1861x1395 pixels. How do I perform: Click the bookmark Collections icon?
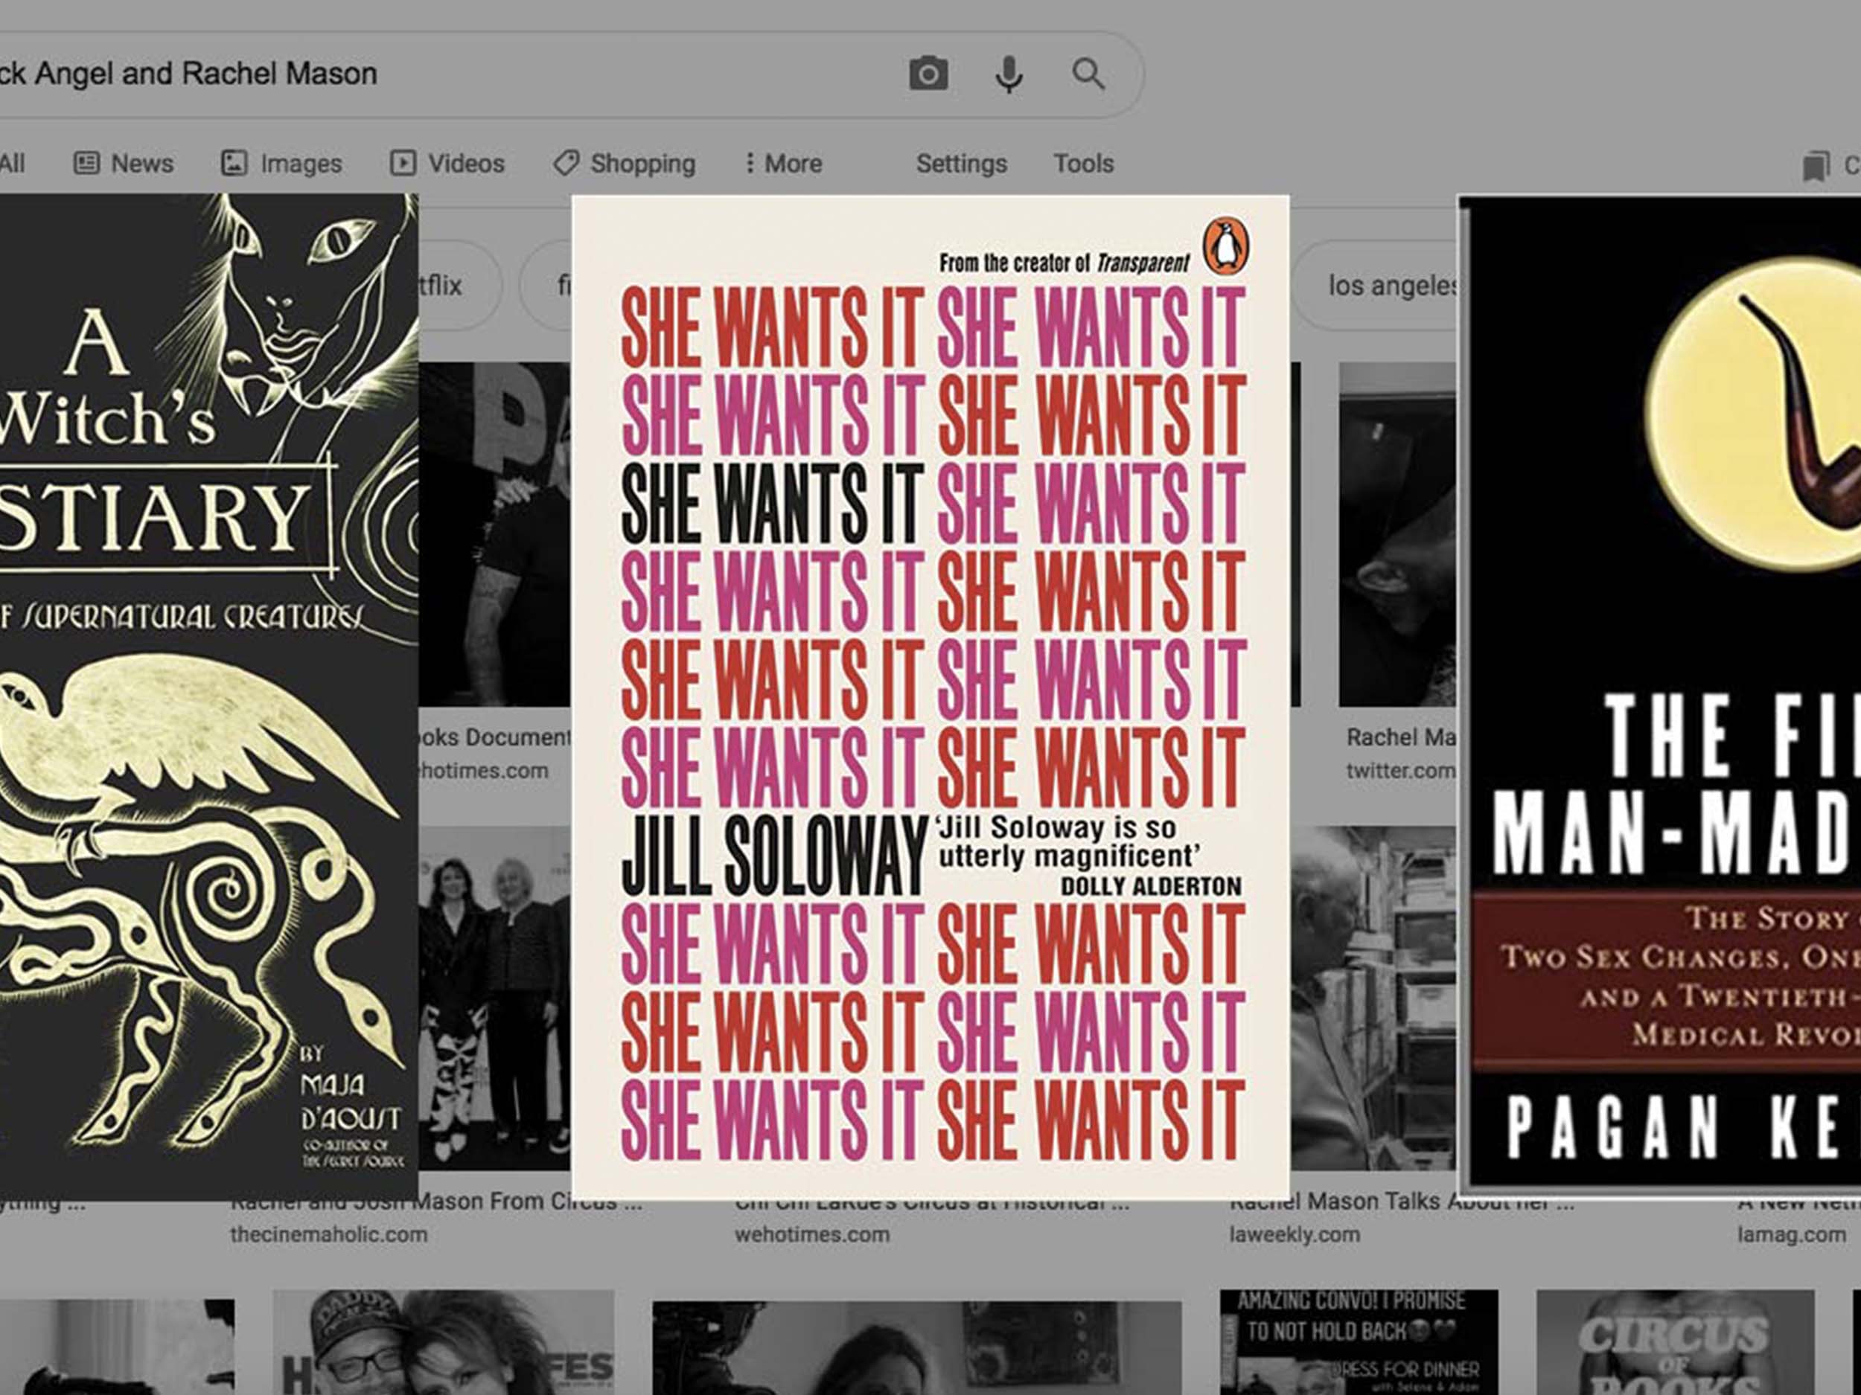point(1816,166)
